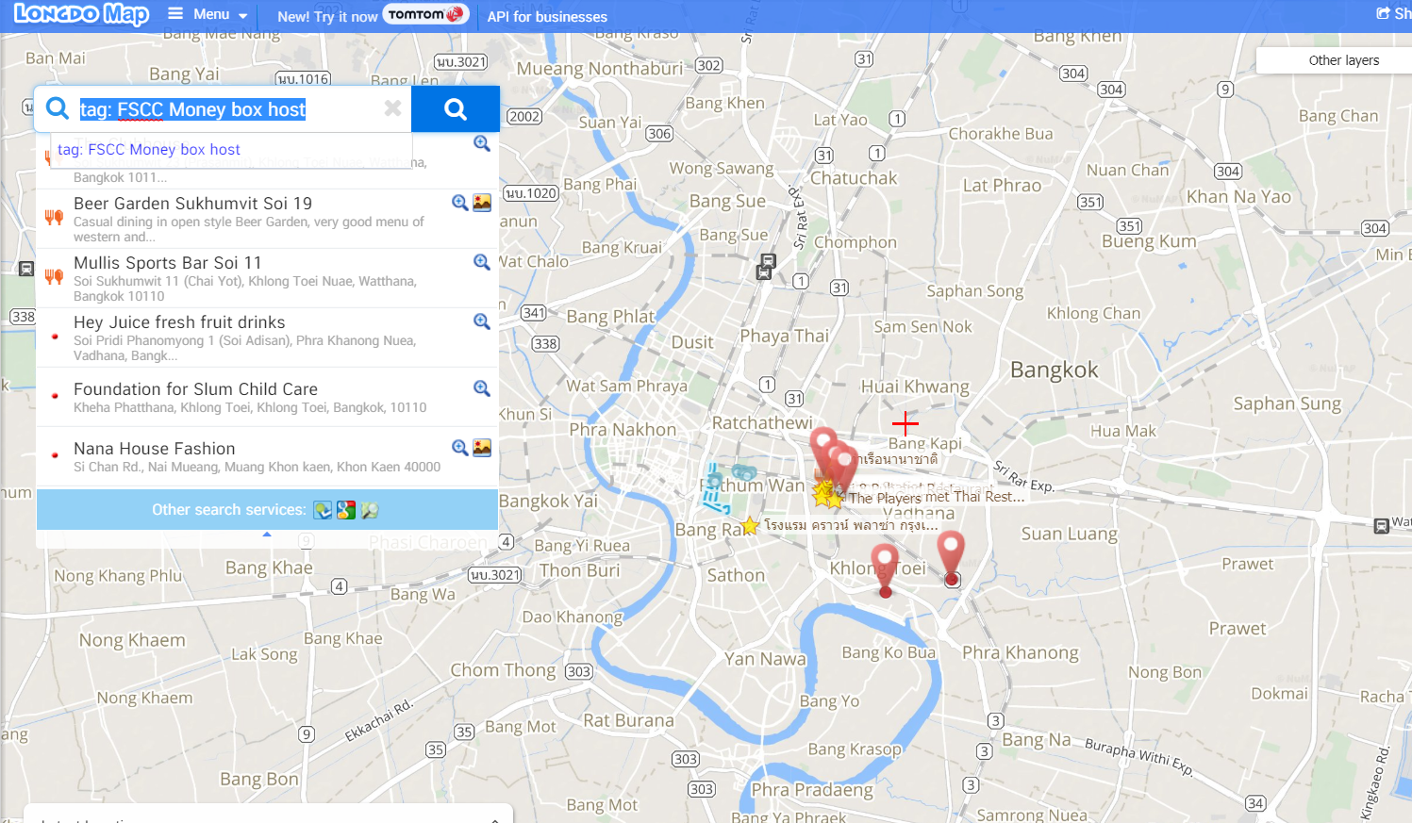The image size is (1412, 823).
Task: Click the blue search button
Action: click(456, 109)
